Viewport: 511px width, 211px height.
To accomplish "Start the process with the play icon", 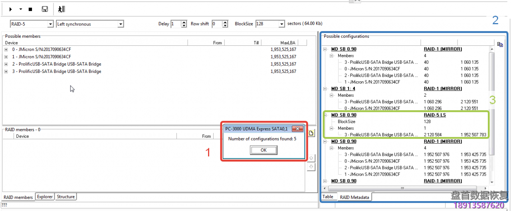I will point(11,9).
